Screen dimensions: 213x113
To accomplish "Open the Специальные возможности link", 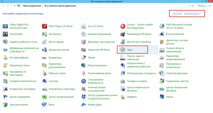I will 95,81.
